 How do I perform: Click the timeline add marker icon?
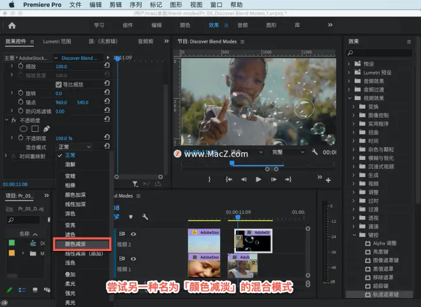pyautogui.click(x=131, y=217)
